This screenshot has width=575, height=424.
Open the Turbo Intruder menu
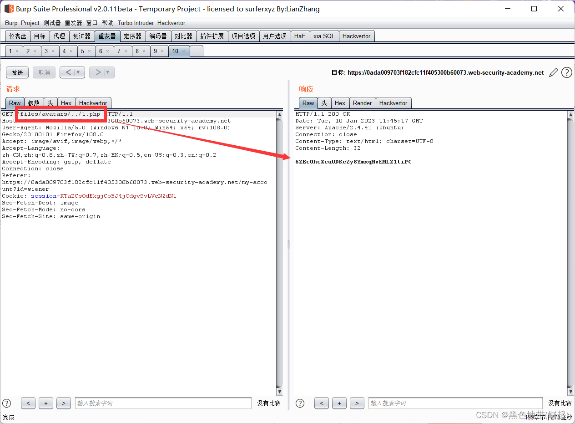coord(136,23)
